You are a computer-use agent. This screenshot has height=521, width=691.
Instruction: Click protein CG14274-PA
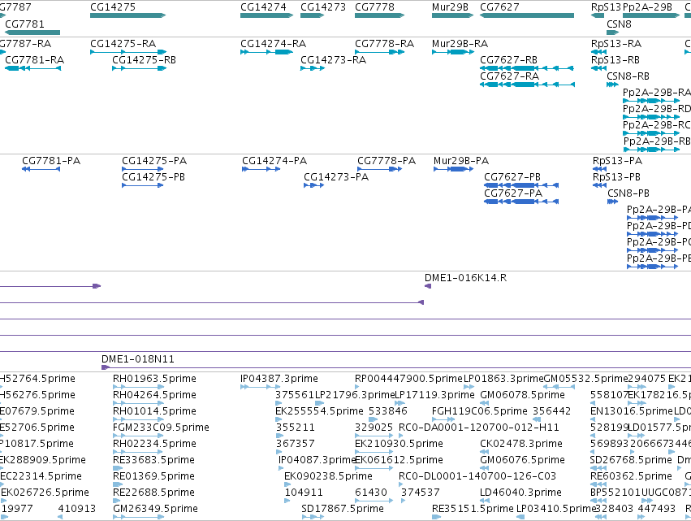[x=274, y=161]
